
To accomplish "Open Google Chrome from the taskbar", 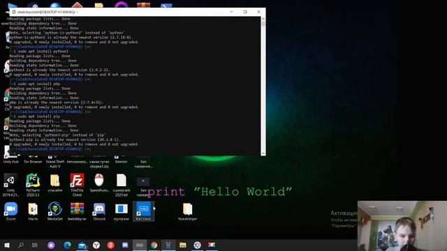I will (154, 245).
